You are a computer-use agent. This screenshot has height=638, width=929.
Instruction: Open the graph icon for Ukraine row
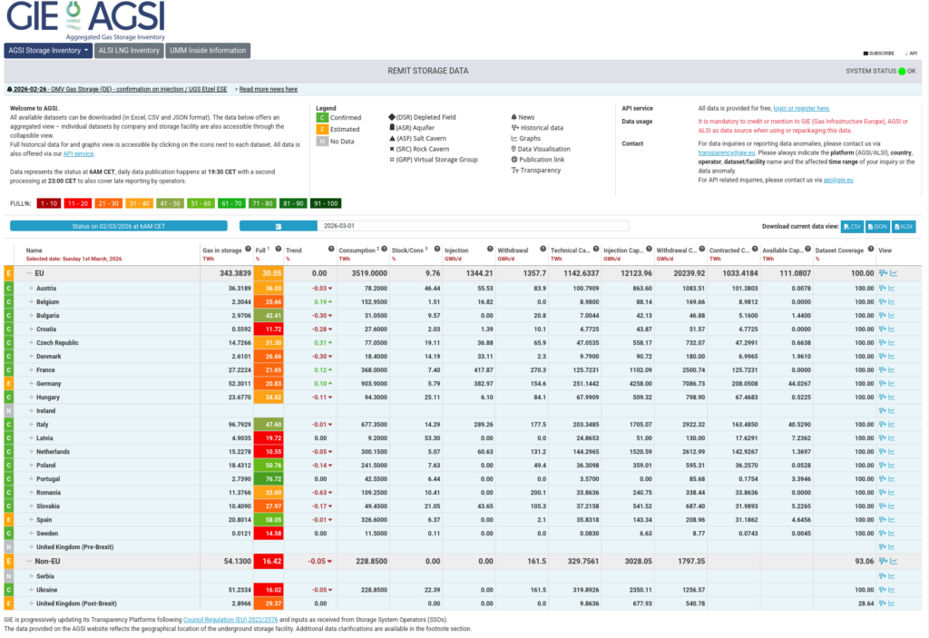[893, 590]
